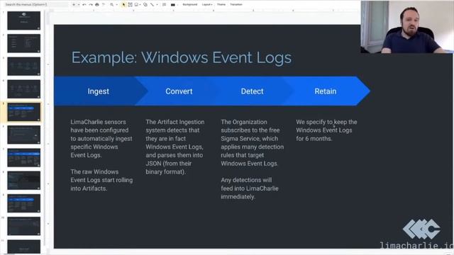This screenshot has width=454, height=255.
Task: Open slide 8 thumbnail in the filmstrip
Action: (23, 181)
